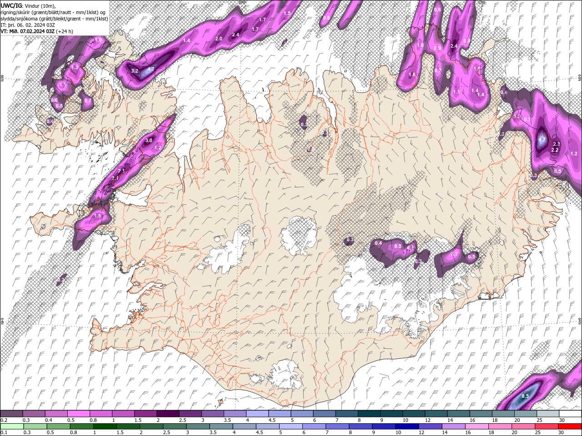Image resolution: width=582 pixels, height=436 pixels.
Task: Select the medium green swatch labelled 0.5
Action: coord(58,426)
